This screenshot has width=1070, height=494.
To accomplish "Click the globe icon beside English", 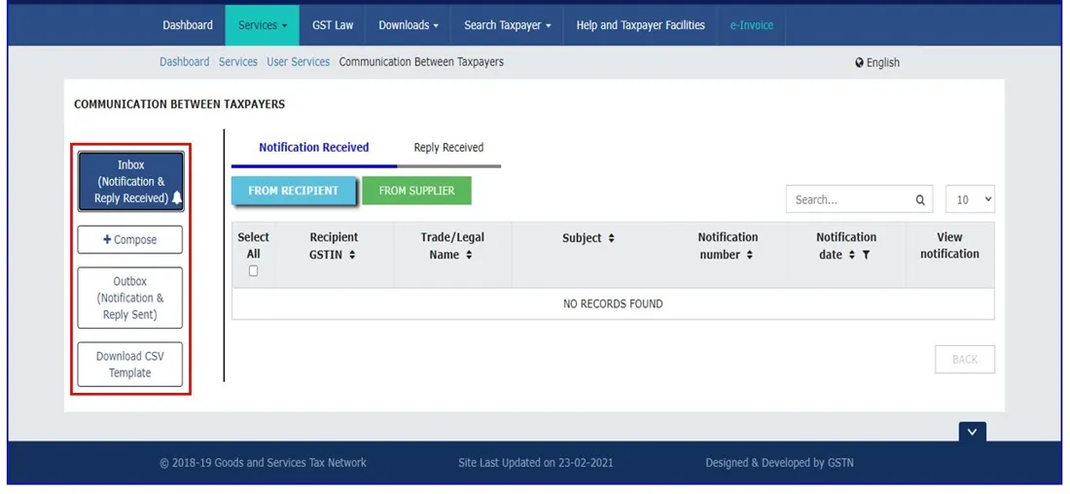I will 859,62.
